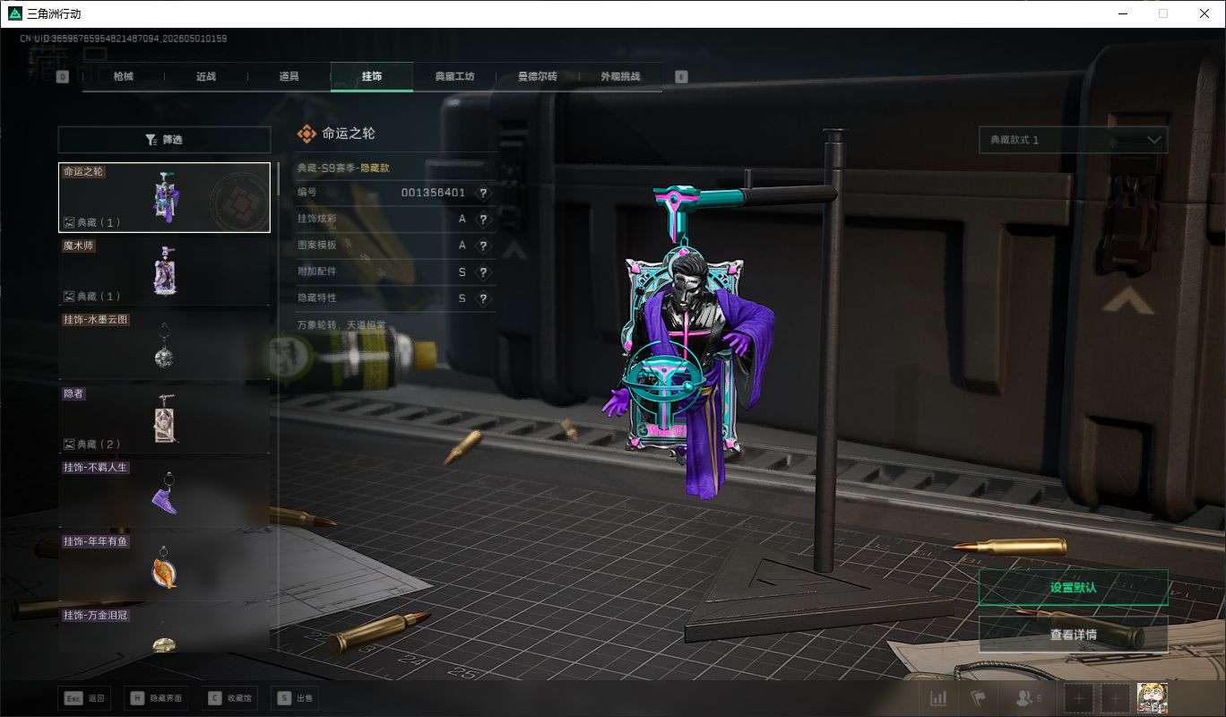Select the 命运之轮 charm in the list
This screenshot has width=1226, height=717.
click(164, 197)
